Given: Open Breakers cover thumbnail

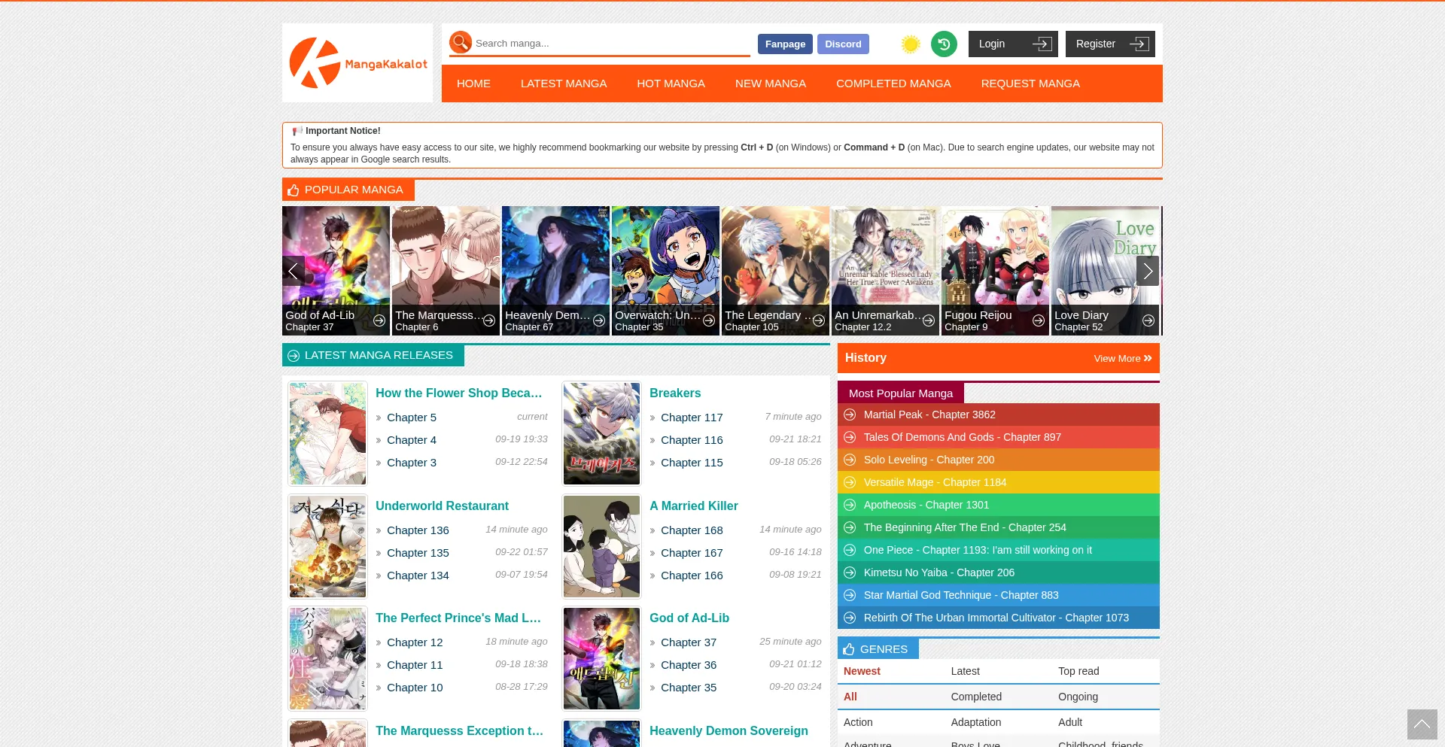Looking at the screenshot, I should [601, 433].
